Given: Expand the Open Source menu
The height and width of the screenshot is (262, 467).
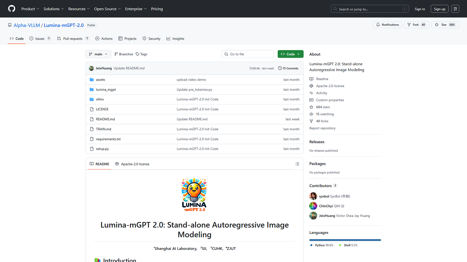Looking at the screenshot, I should [x=107, y=9].
